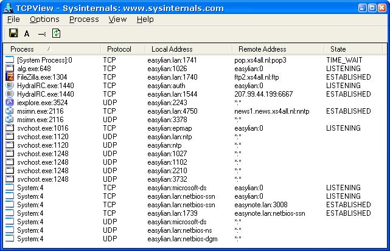The height and width of the screenshot is (251, 390).
Task: Click the TCPView app icon in title bar
Action: (x=9, y=8)
